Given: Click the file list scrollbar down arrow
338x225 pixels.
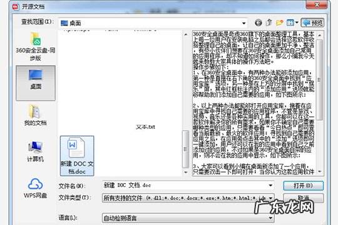Looking at the screenshot, I should point(186,172).
